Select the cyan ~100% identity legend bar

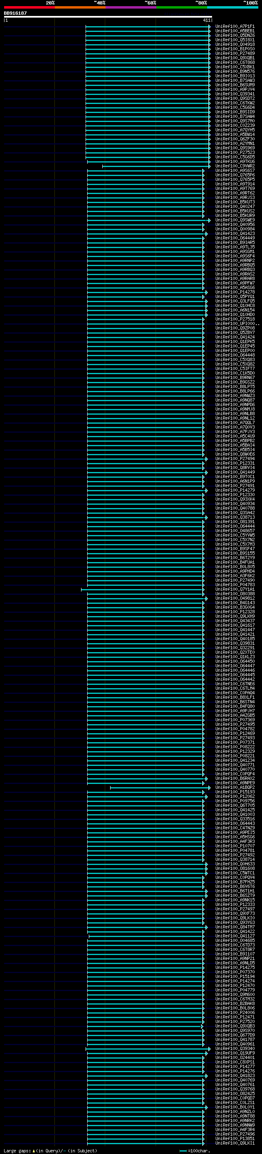point(233,7)
